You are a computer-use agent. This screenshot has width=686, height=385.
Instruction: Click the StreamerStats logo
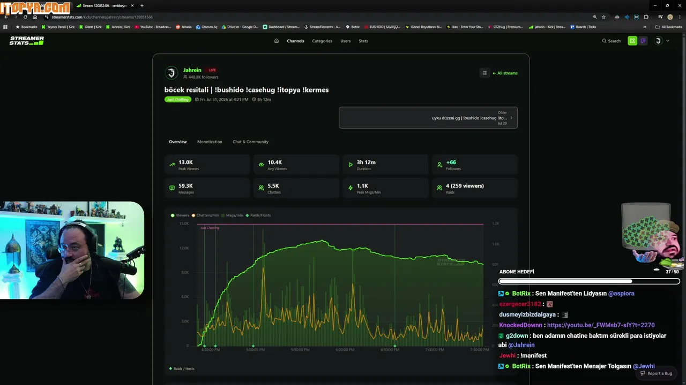(27, 41)
